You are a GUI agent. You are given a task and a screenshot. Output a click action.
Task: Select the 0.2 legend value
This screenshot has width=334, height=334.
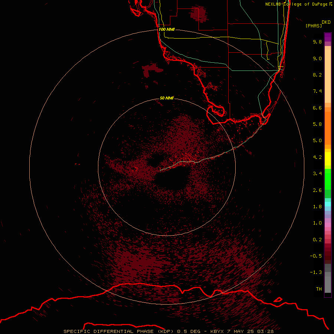317,240
